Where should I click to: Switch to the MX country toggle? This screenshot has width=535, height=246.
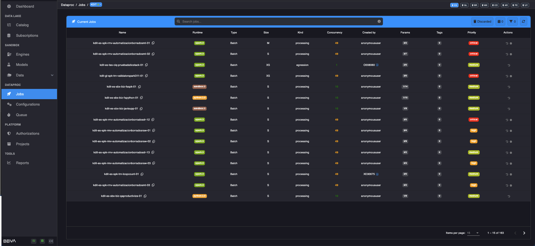(484, 5)
